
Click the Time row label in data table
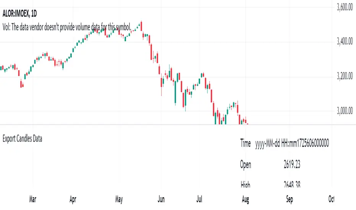[246, 144]
